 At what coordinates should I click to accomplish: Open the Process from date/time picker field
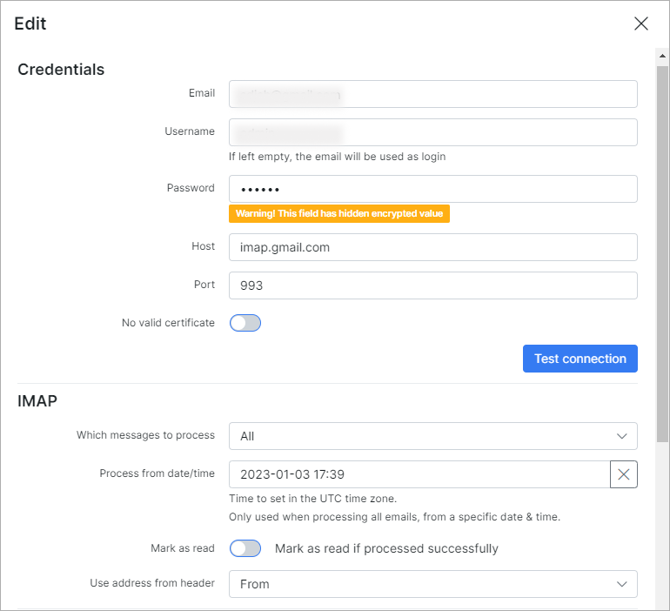point(419,474)
